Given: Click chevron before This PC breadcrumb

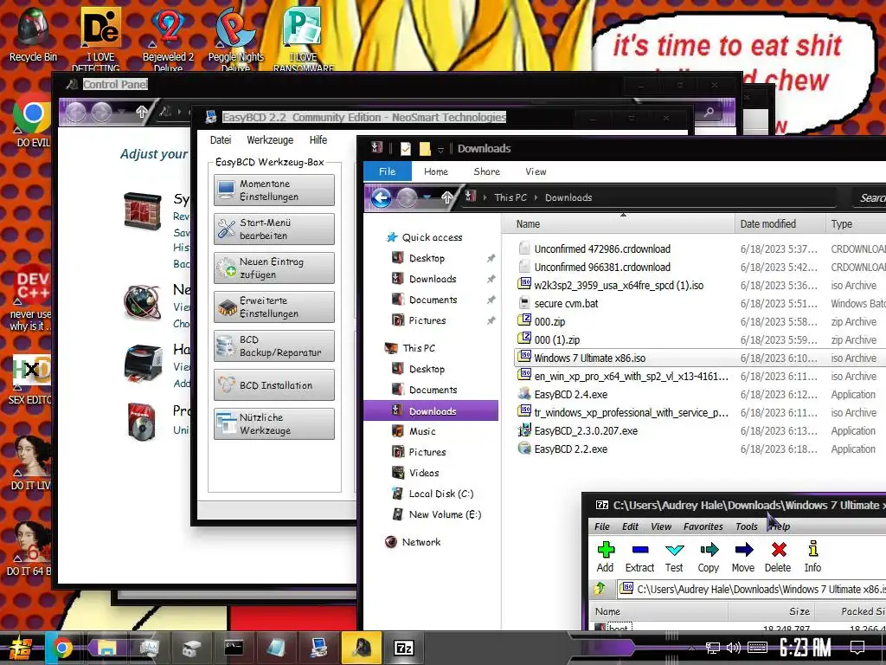Looking at the screenshot, I should 485,197.
